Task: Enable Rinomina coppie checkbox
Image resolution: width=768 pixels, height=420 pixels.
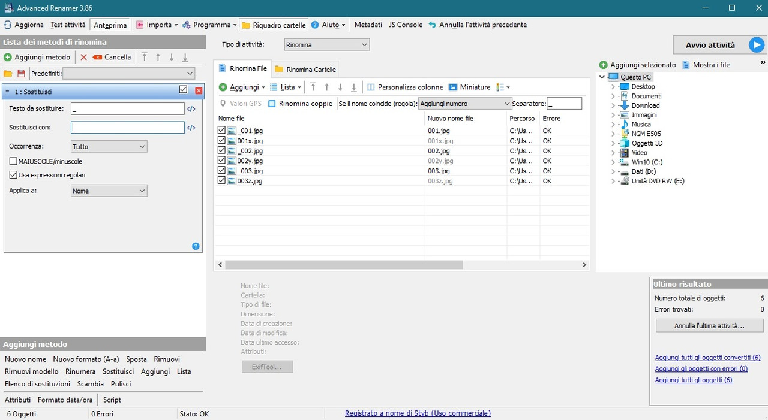Action: pos(272,104)
